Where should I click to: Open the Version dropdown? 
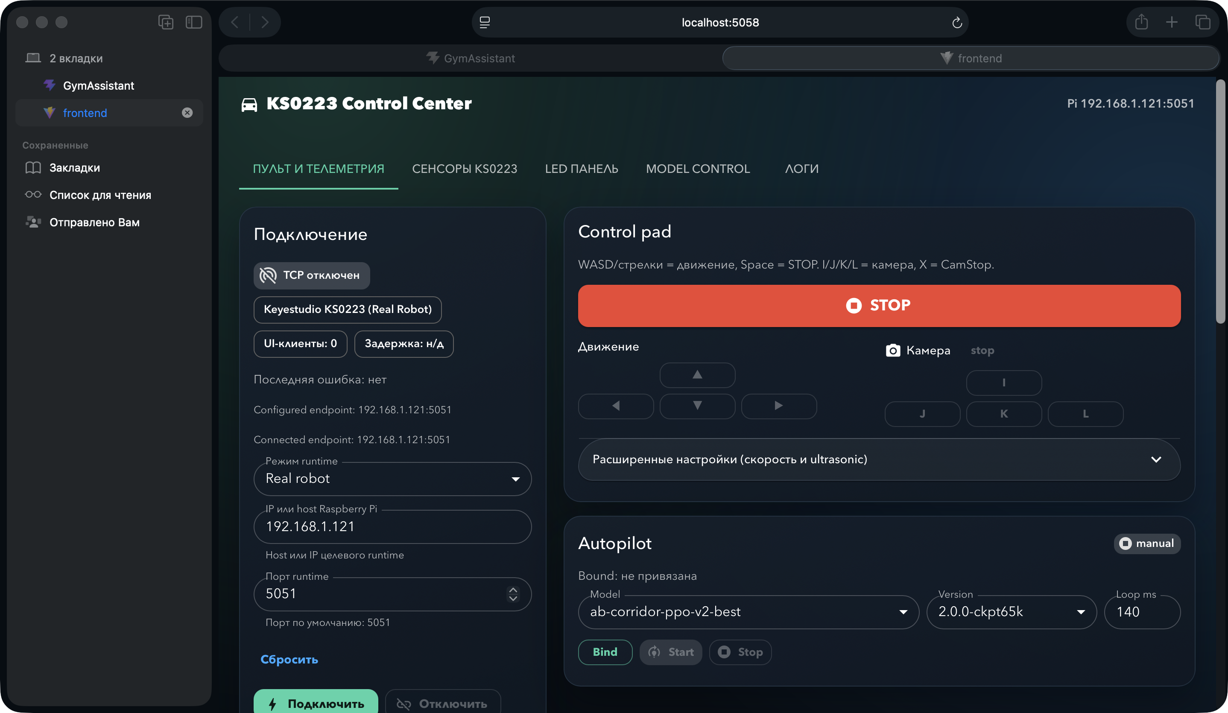tap(1011, 612)
